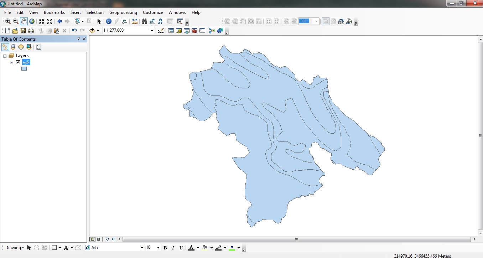List layers by source

click(14, 47)
